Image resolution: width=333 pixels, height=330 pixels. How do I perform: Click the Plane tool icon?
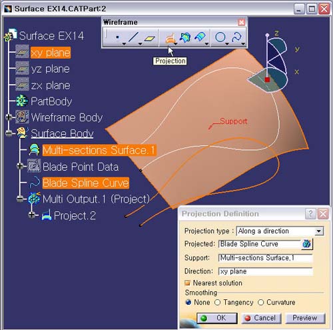(150, 39)
